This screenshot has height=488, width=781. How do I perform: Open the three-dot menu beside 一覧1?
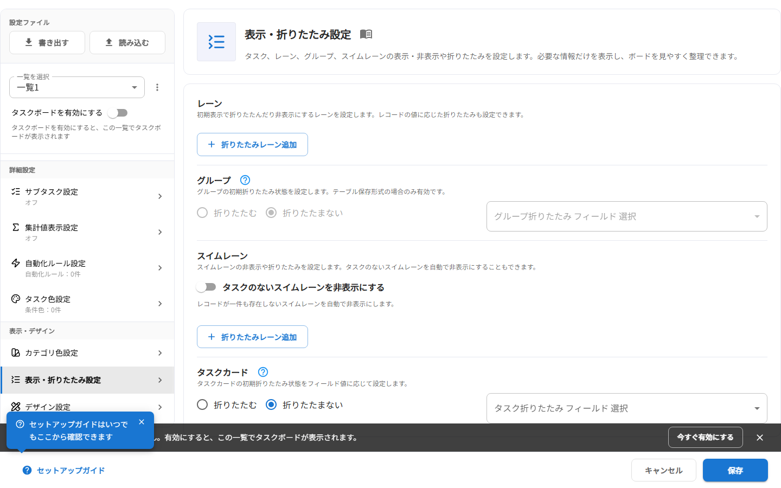(x=157, y=87)
